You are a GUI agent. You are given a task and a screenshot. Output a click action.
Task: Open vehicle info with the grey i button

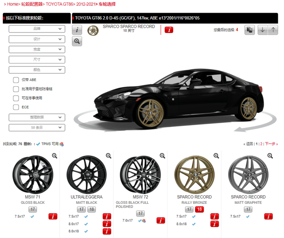coord(77,30)
